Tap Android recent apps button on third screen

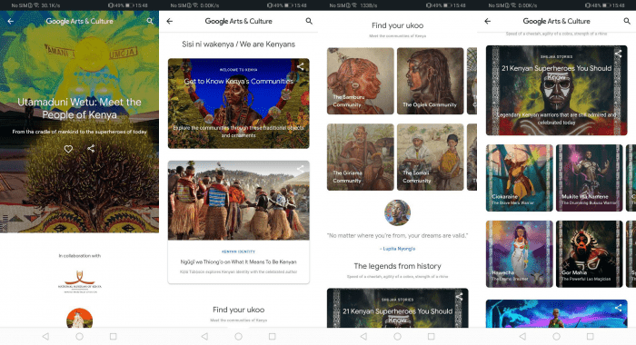pos(432,337)
